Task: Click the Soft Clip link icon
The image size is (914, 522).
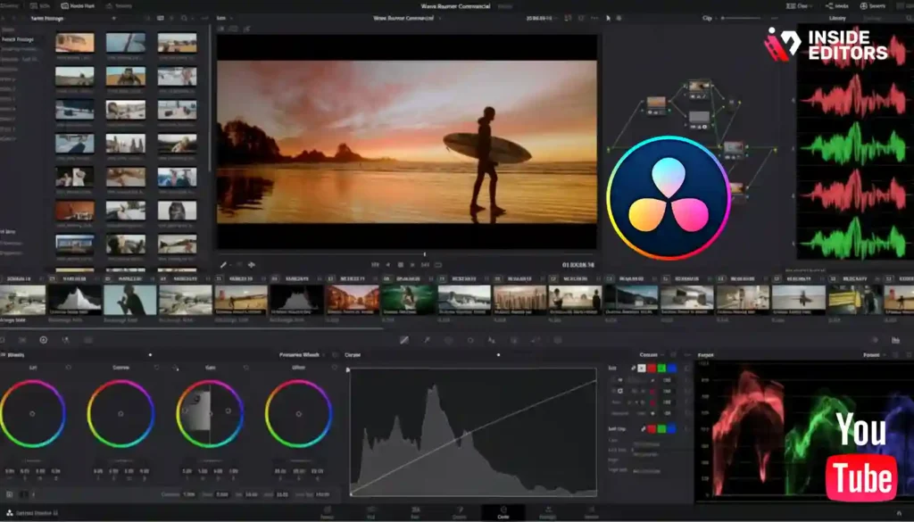Action: point(643,429)
